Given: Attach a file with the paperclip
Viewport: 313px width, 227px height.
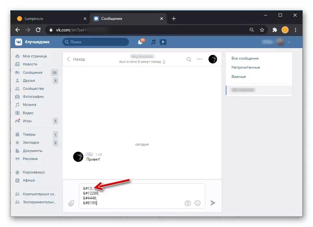Looking at the screenshot, I should click(x=71, y=203).
